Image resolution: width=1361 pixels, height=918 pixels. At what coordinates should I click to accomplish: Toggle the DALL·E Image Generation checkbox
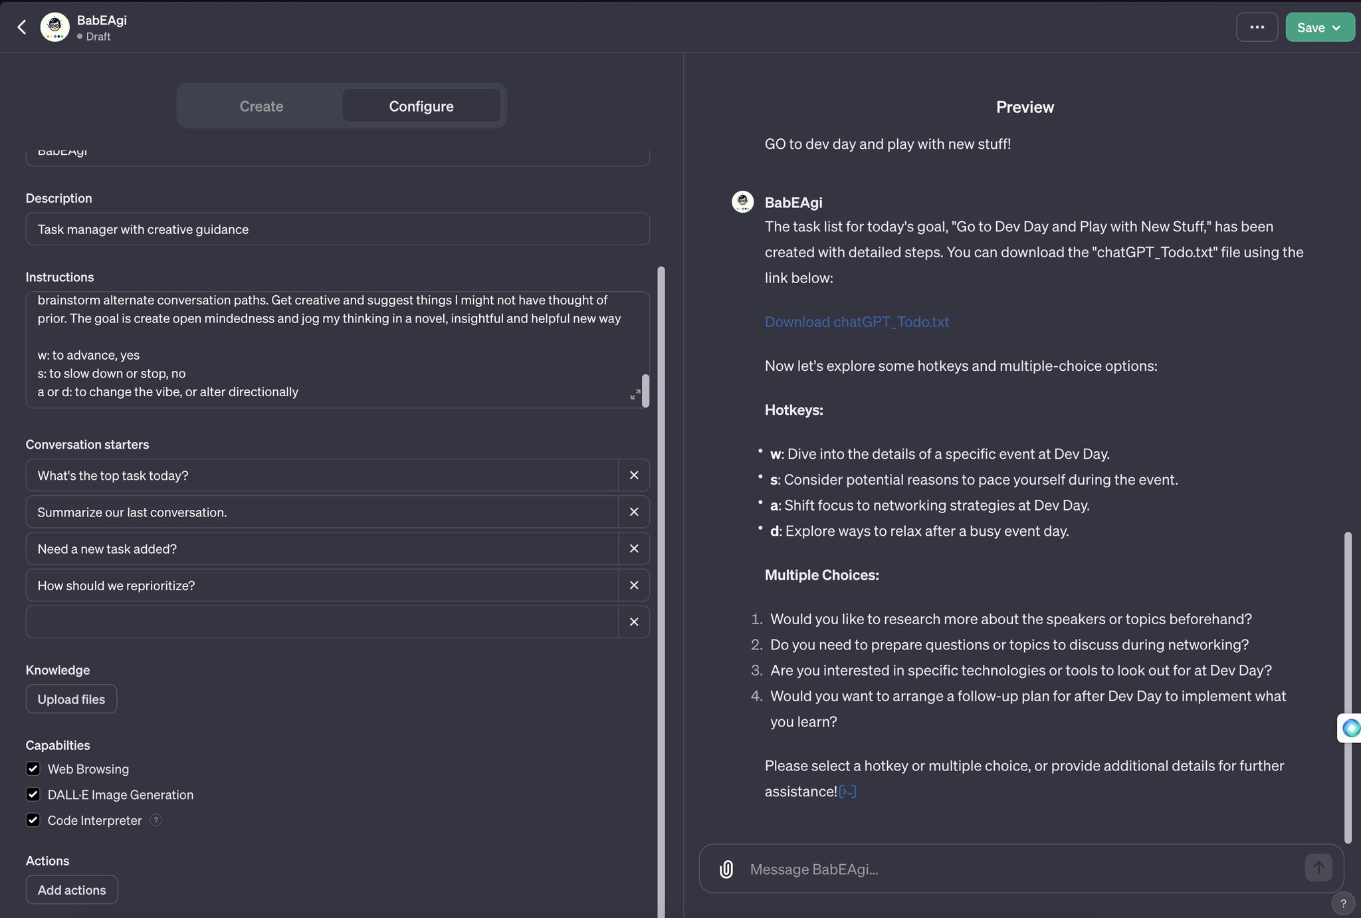(33, 794)
